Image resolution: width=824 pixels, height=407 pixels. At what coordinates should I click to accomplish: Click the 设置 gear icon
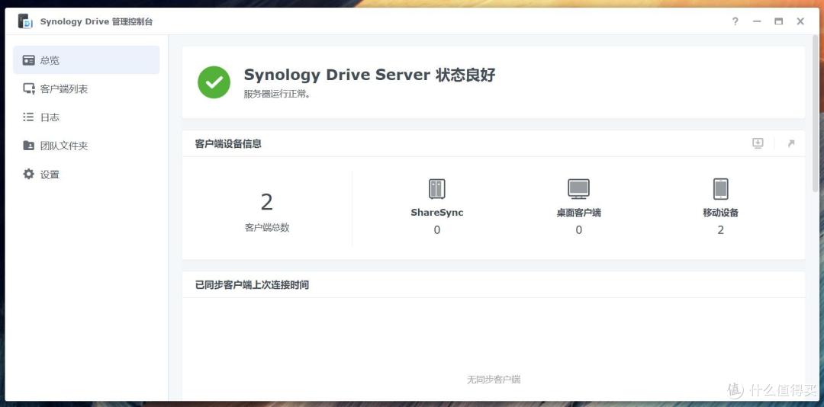pos(28,174)
